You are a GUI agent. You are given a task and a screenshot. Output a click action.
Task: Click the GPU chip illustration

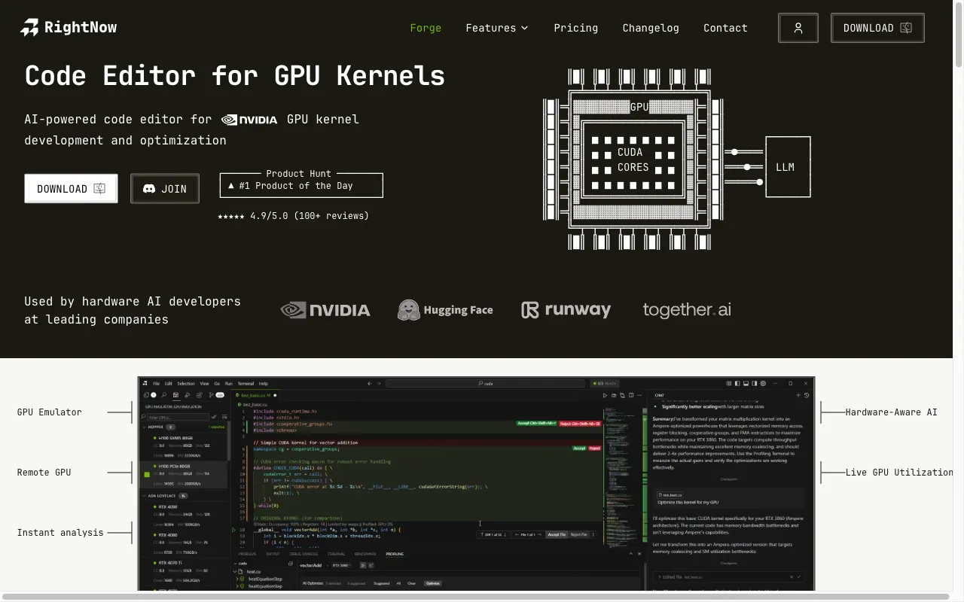pos(633,160)
